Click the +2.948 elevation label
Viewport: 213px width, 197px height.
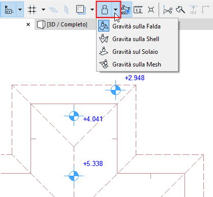point(135,78)
